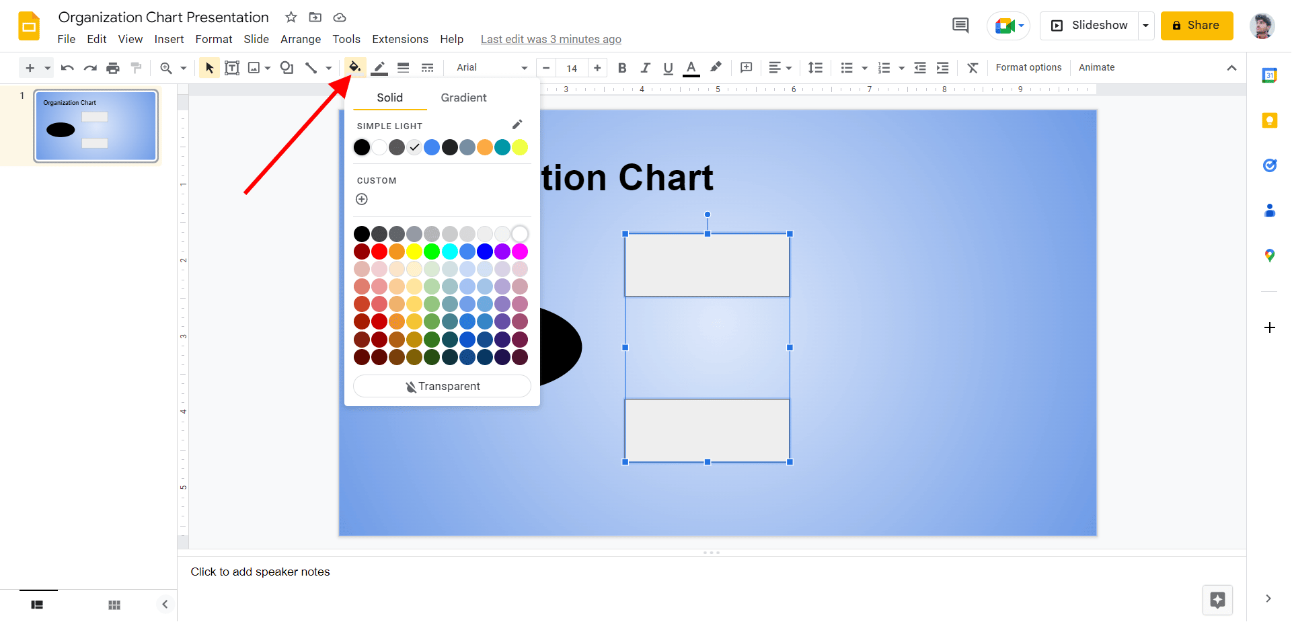Expand the Slideshow options dropdown arrow
Image resolution: width=1292 pixels, height=622 pixels.
tap(1145, 26)
